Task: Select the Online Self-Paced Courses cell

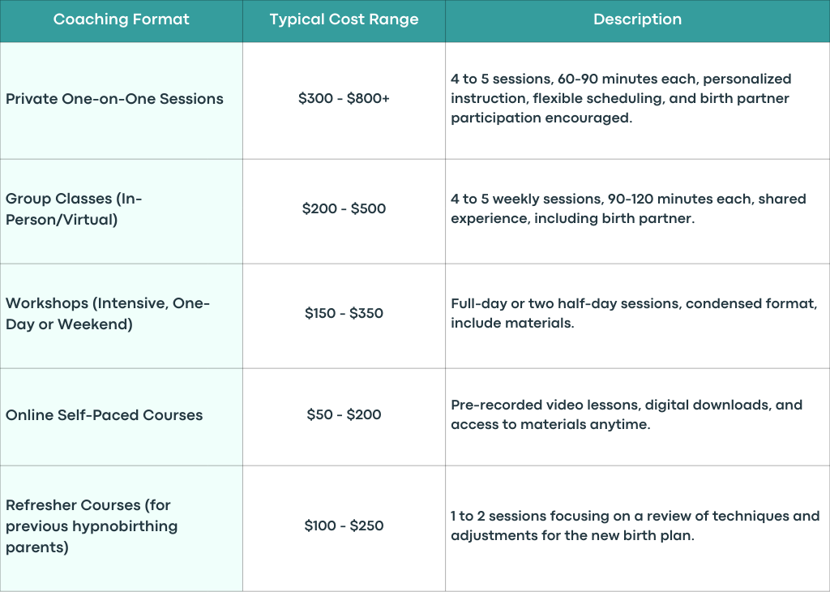Action: point(122,417)
